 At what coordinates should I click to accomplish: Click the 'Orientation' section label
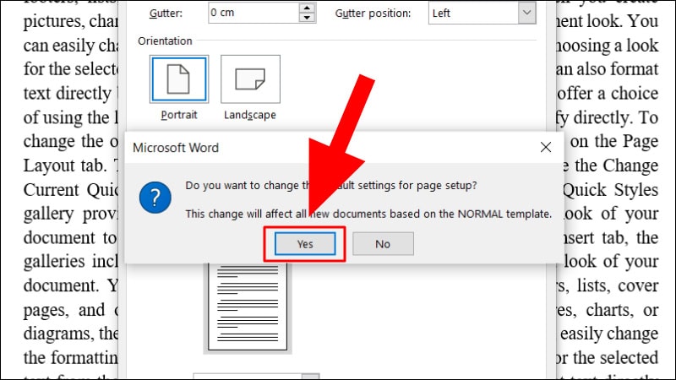click(165, 41)
